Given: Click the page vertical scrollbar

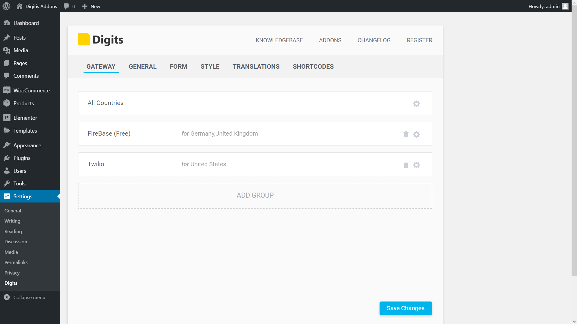Looking at the screenshot, I should [x=574, y=141].
